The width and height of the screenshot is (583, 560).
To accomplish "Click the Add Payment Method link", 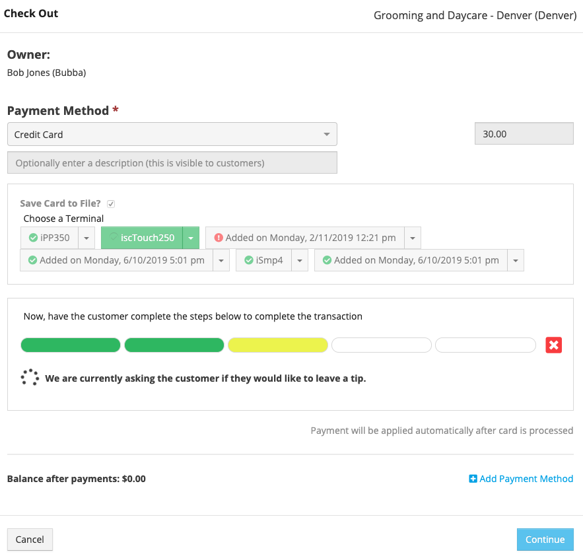I will point(526,479).
